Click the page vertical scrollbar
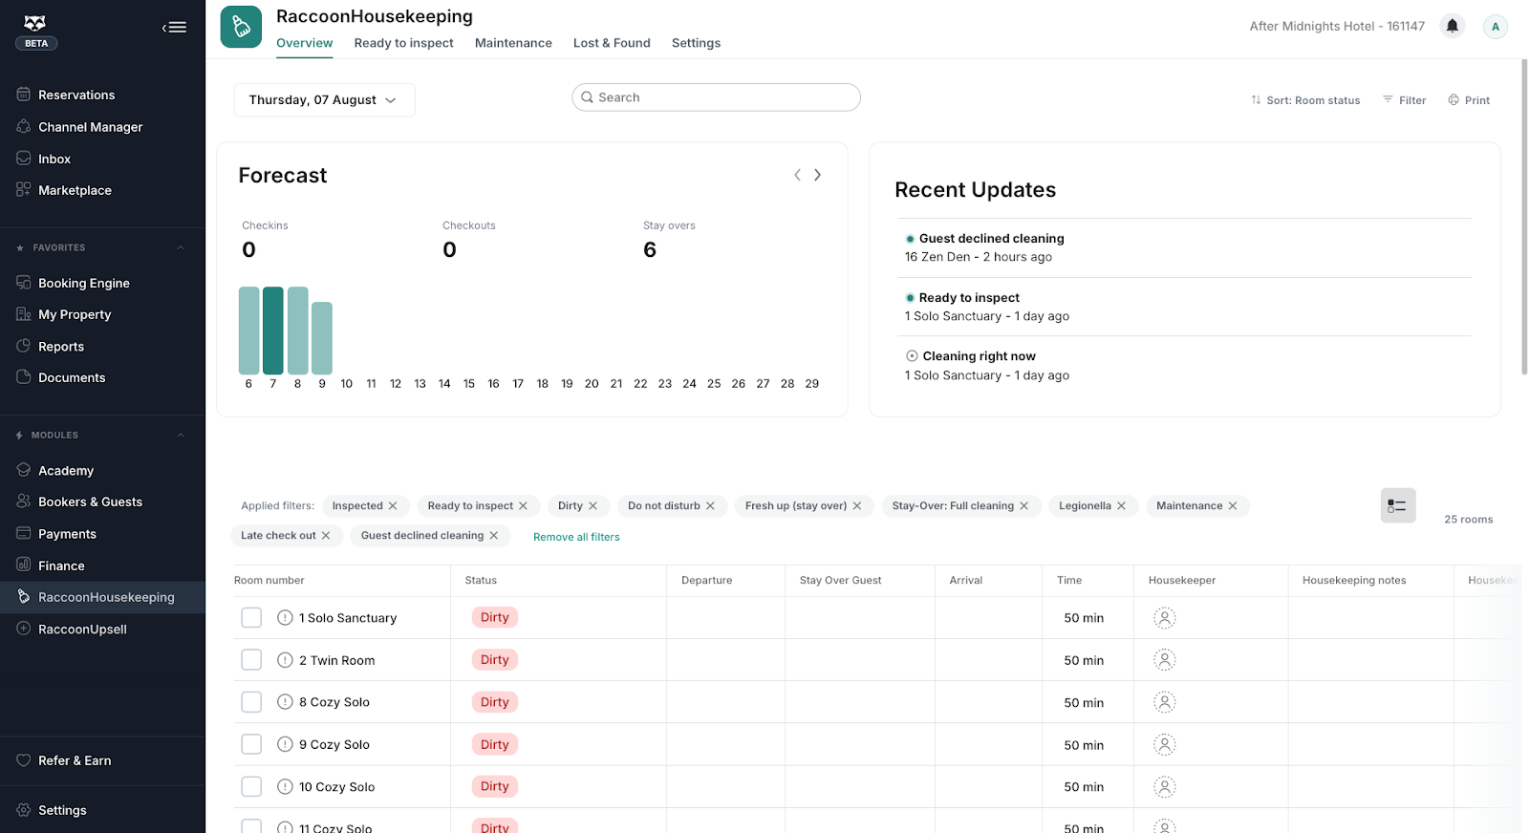1529x833 pixels. [x=1524, y=217]
